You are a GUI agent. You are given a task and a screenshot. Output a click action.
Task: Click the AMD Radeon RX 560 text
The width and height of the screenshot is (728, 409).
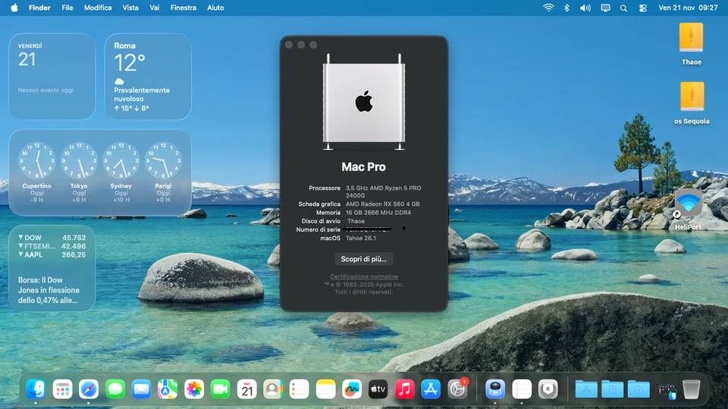tap(382, 204)
